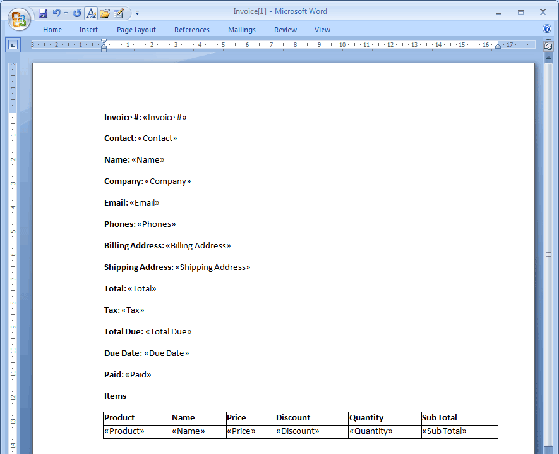Click the «Shipping Address» merge field
559x454 pixels.
tap(213, 267)
